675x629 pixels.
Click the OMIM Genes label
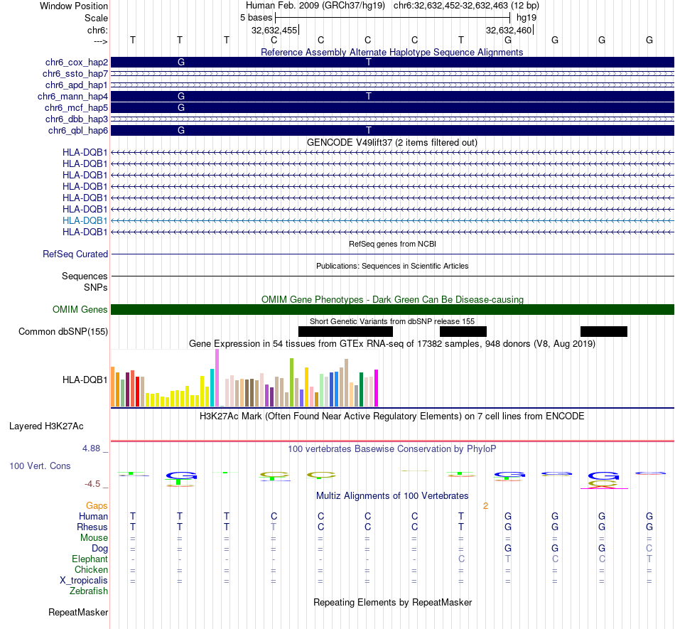pos(80,310)
